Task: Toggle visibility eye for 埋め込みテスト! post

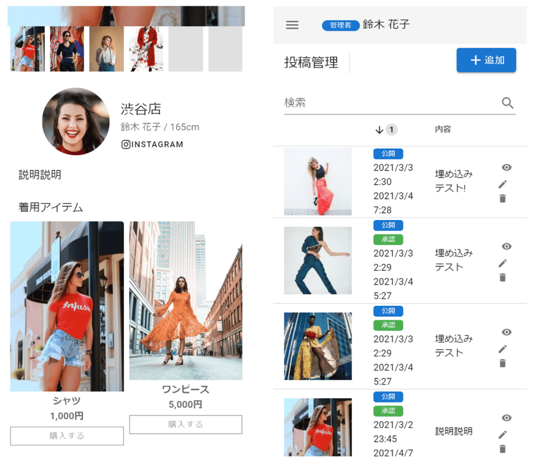Action: 507,168
